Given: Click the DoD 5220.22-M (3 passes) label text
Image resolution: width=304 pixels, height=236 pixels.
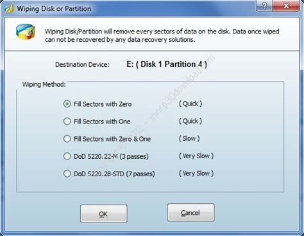Looking at the screenshot, I should (111, 156).
